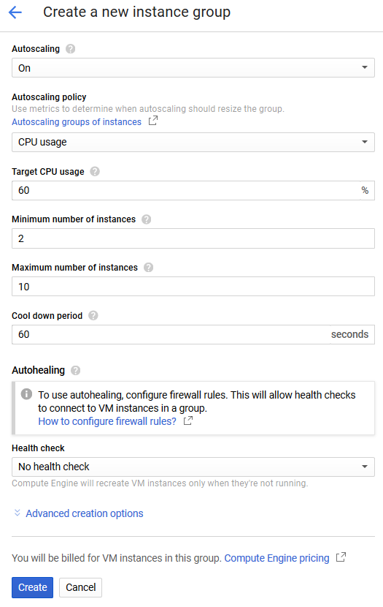Click the external link icon beside firewall rules
383x607 pixels.
[188, 421]
